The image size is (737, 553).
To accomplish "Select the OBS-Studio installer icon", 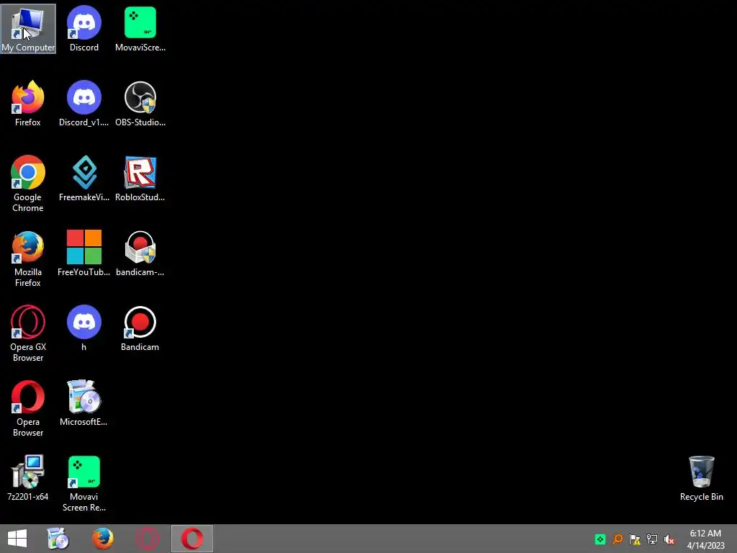I will 140,104.
